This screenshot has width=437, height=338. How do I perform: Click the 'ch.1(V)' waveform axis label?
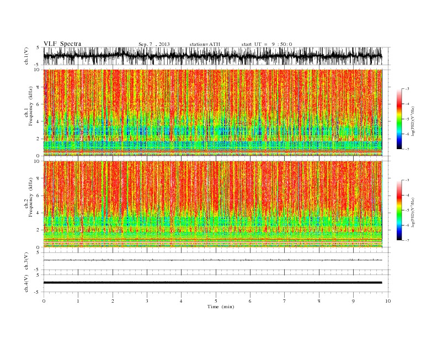tap(26, 56)
